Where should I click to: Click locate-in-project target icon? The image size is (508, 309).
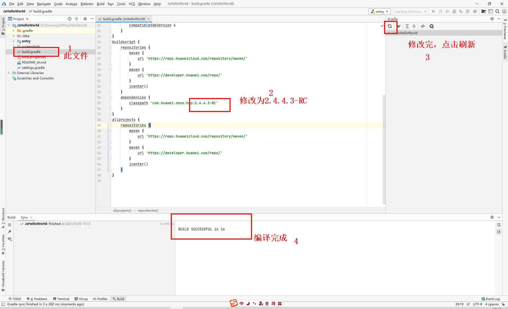click(x=70, y=19)
